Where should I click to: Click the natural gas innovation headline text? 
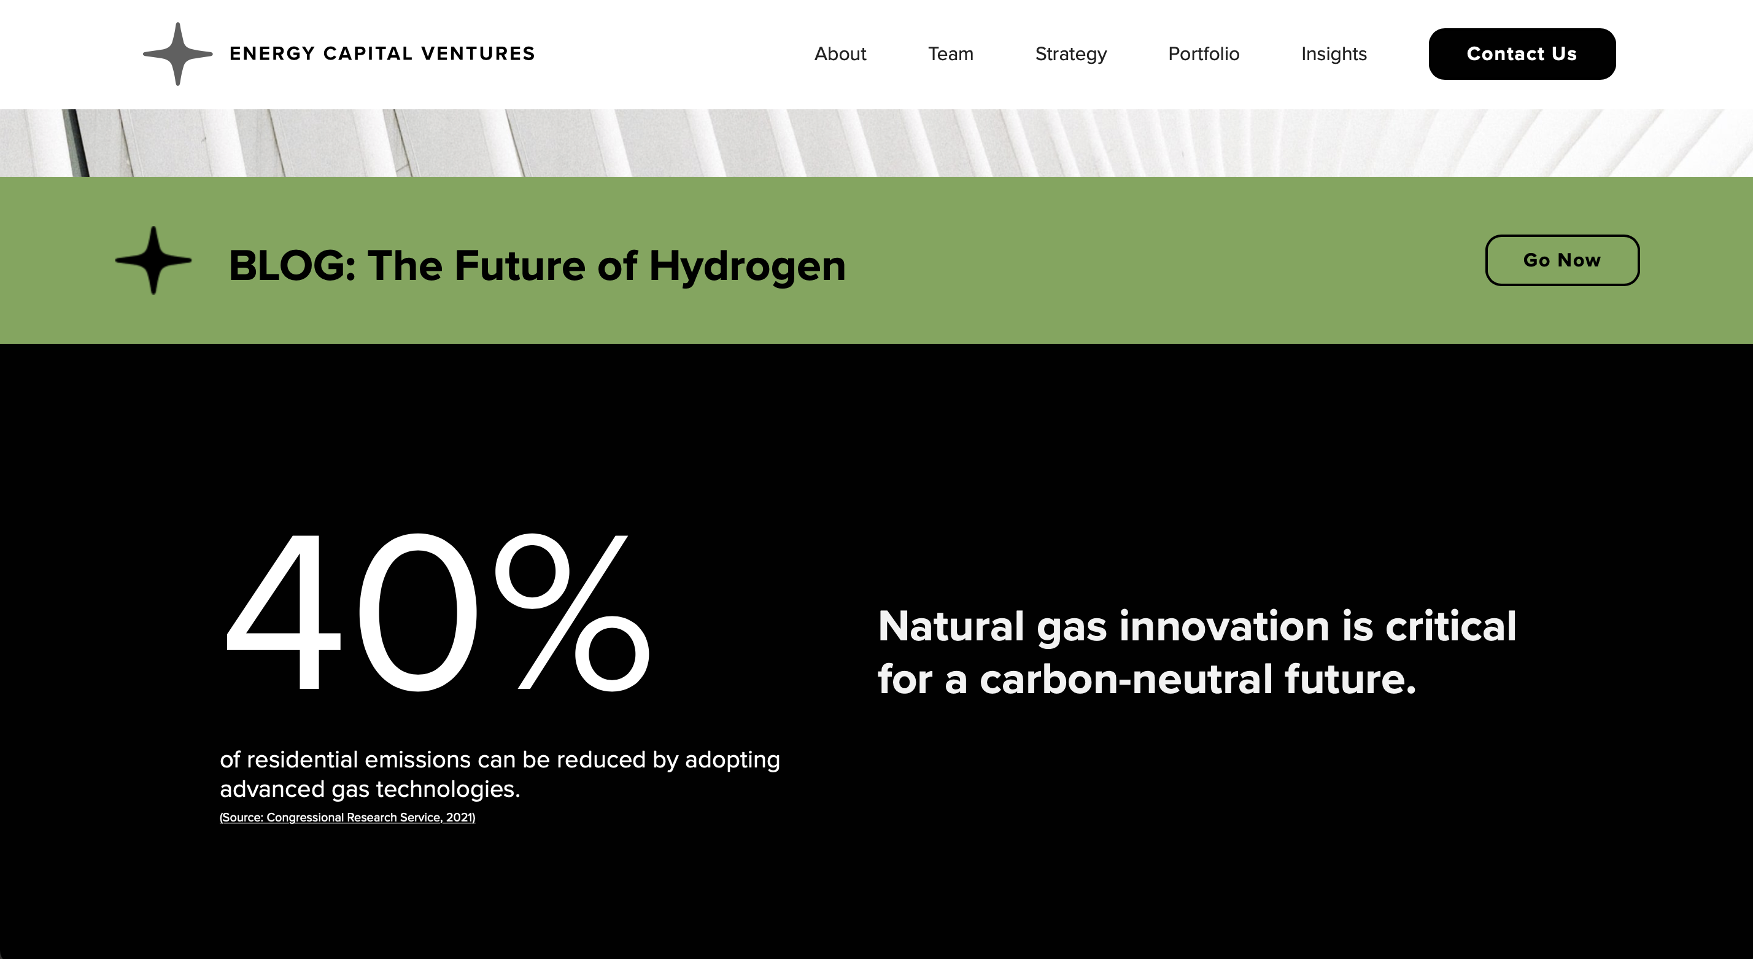click(1196, 652)
